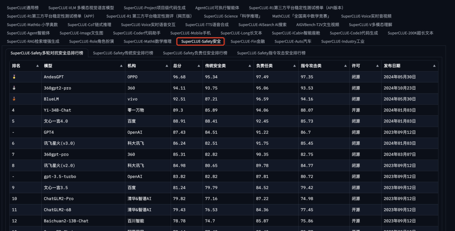Switch to AIGVBench-T2V文生视频 tab
455x231 pixels.
point(318,25)
